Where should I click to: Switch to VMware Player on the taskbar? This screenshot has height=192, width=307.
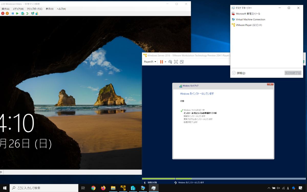tap(123, 188)
